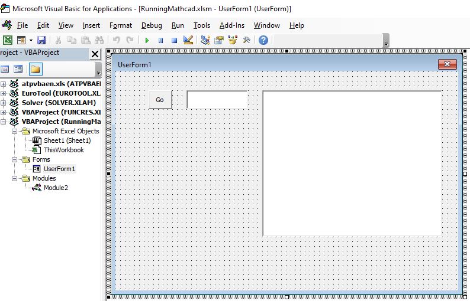
Task: Run the macro with the green play icon
Action: pyautogui.click(x=147, y=40)
